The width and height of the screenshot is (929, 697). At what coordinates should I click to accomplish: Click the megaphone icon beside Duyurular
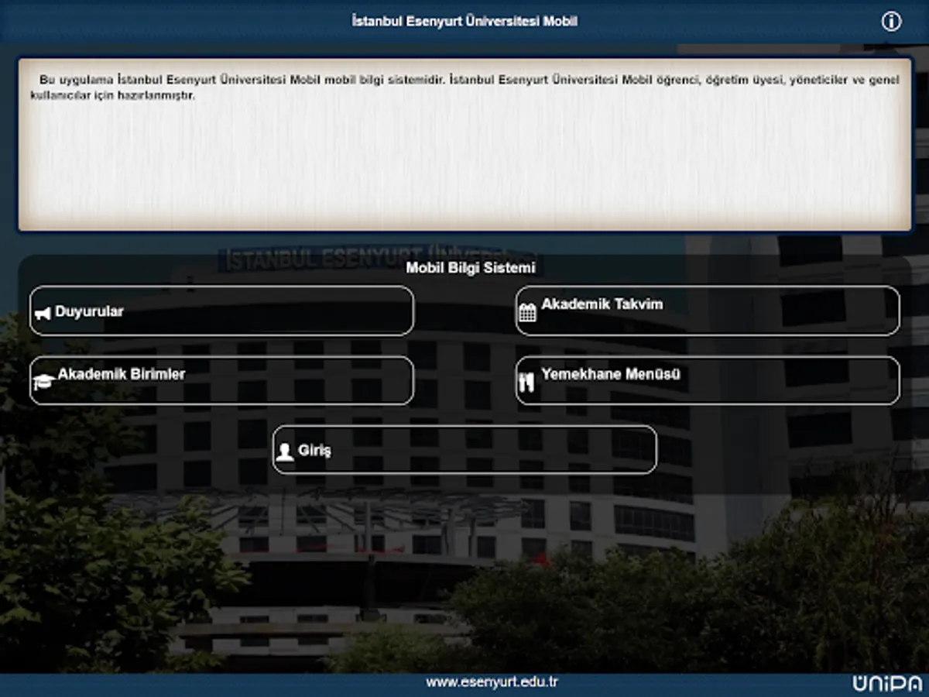pos(43,314)
